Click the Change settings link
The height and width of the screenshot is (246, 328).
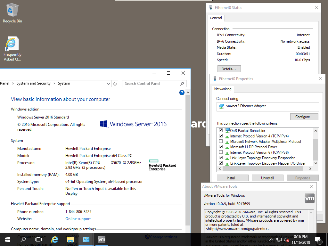pos(164,237)
